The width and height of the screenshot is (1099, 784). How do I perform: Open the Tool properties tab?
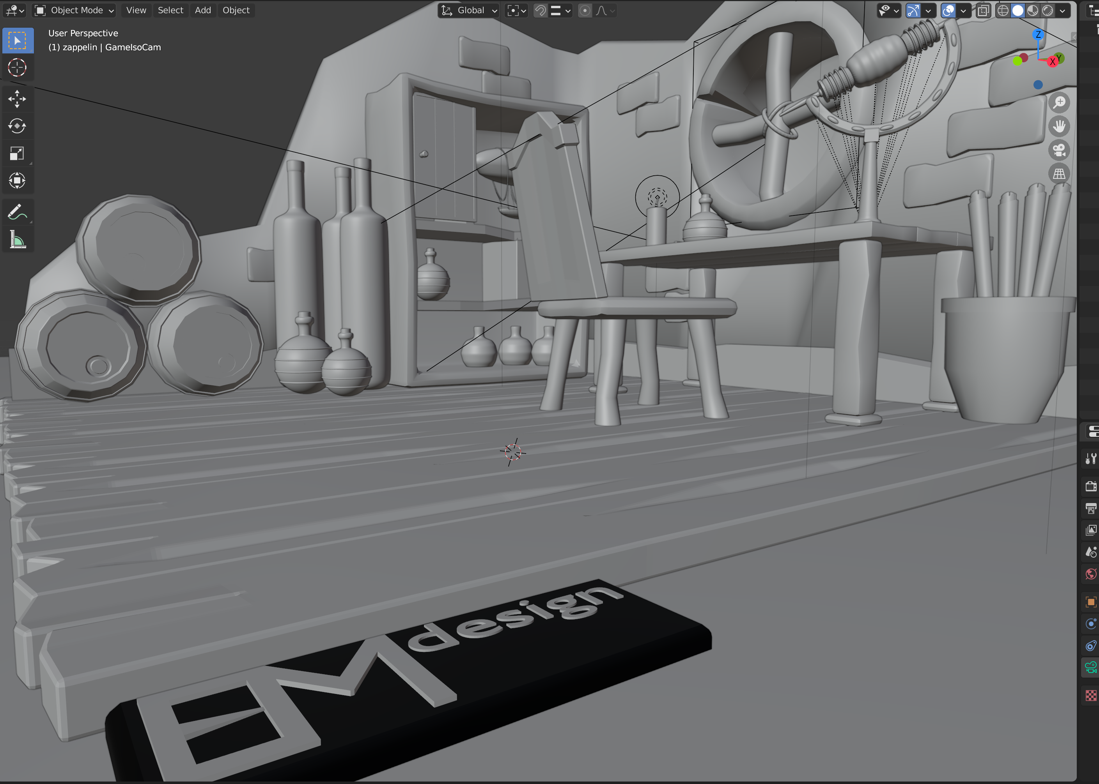[x=1091, y=458]
